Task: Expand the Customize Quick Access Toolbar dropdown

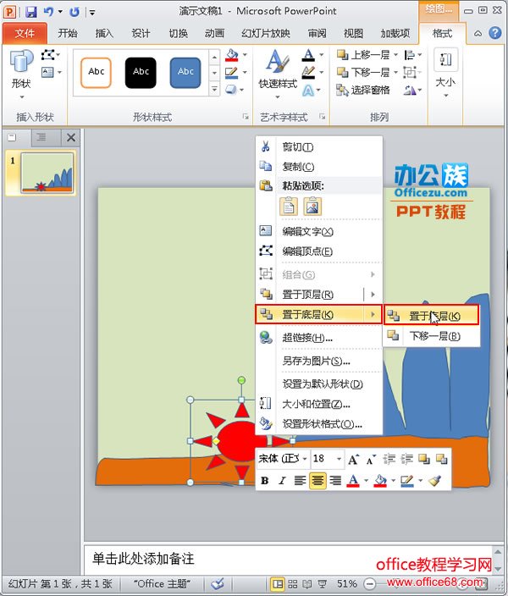Action: click(x=92, y=13)
